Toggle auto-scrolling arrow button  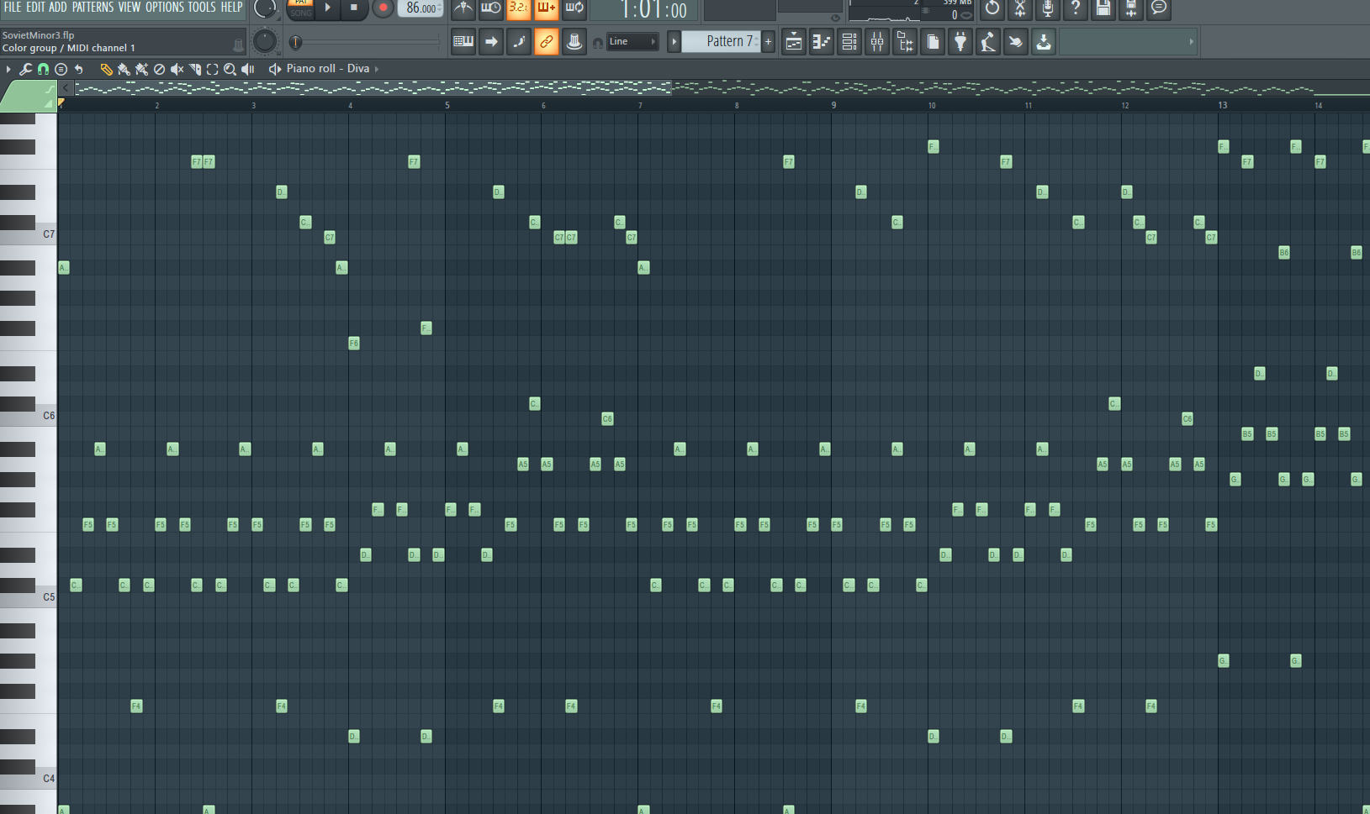click(491, 41)
